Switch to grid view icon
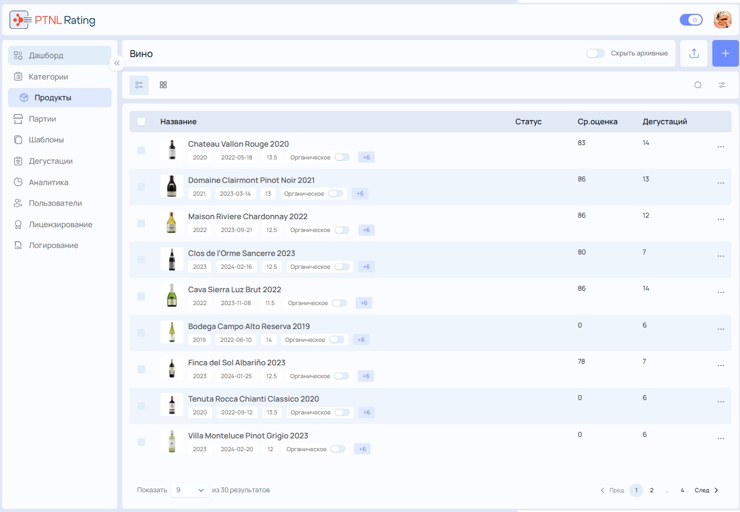 tap(163, 85)
